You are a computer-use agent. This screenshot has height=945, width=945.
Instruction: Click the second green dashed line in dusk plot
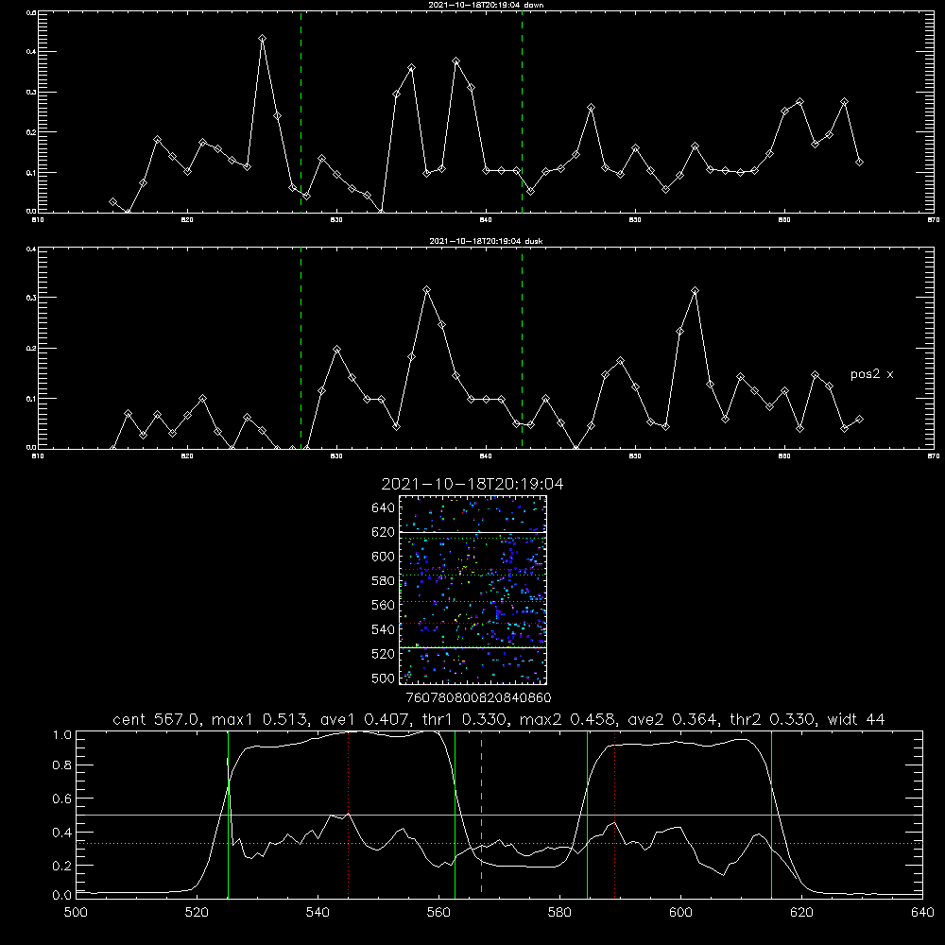[522, 349]
